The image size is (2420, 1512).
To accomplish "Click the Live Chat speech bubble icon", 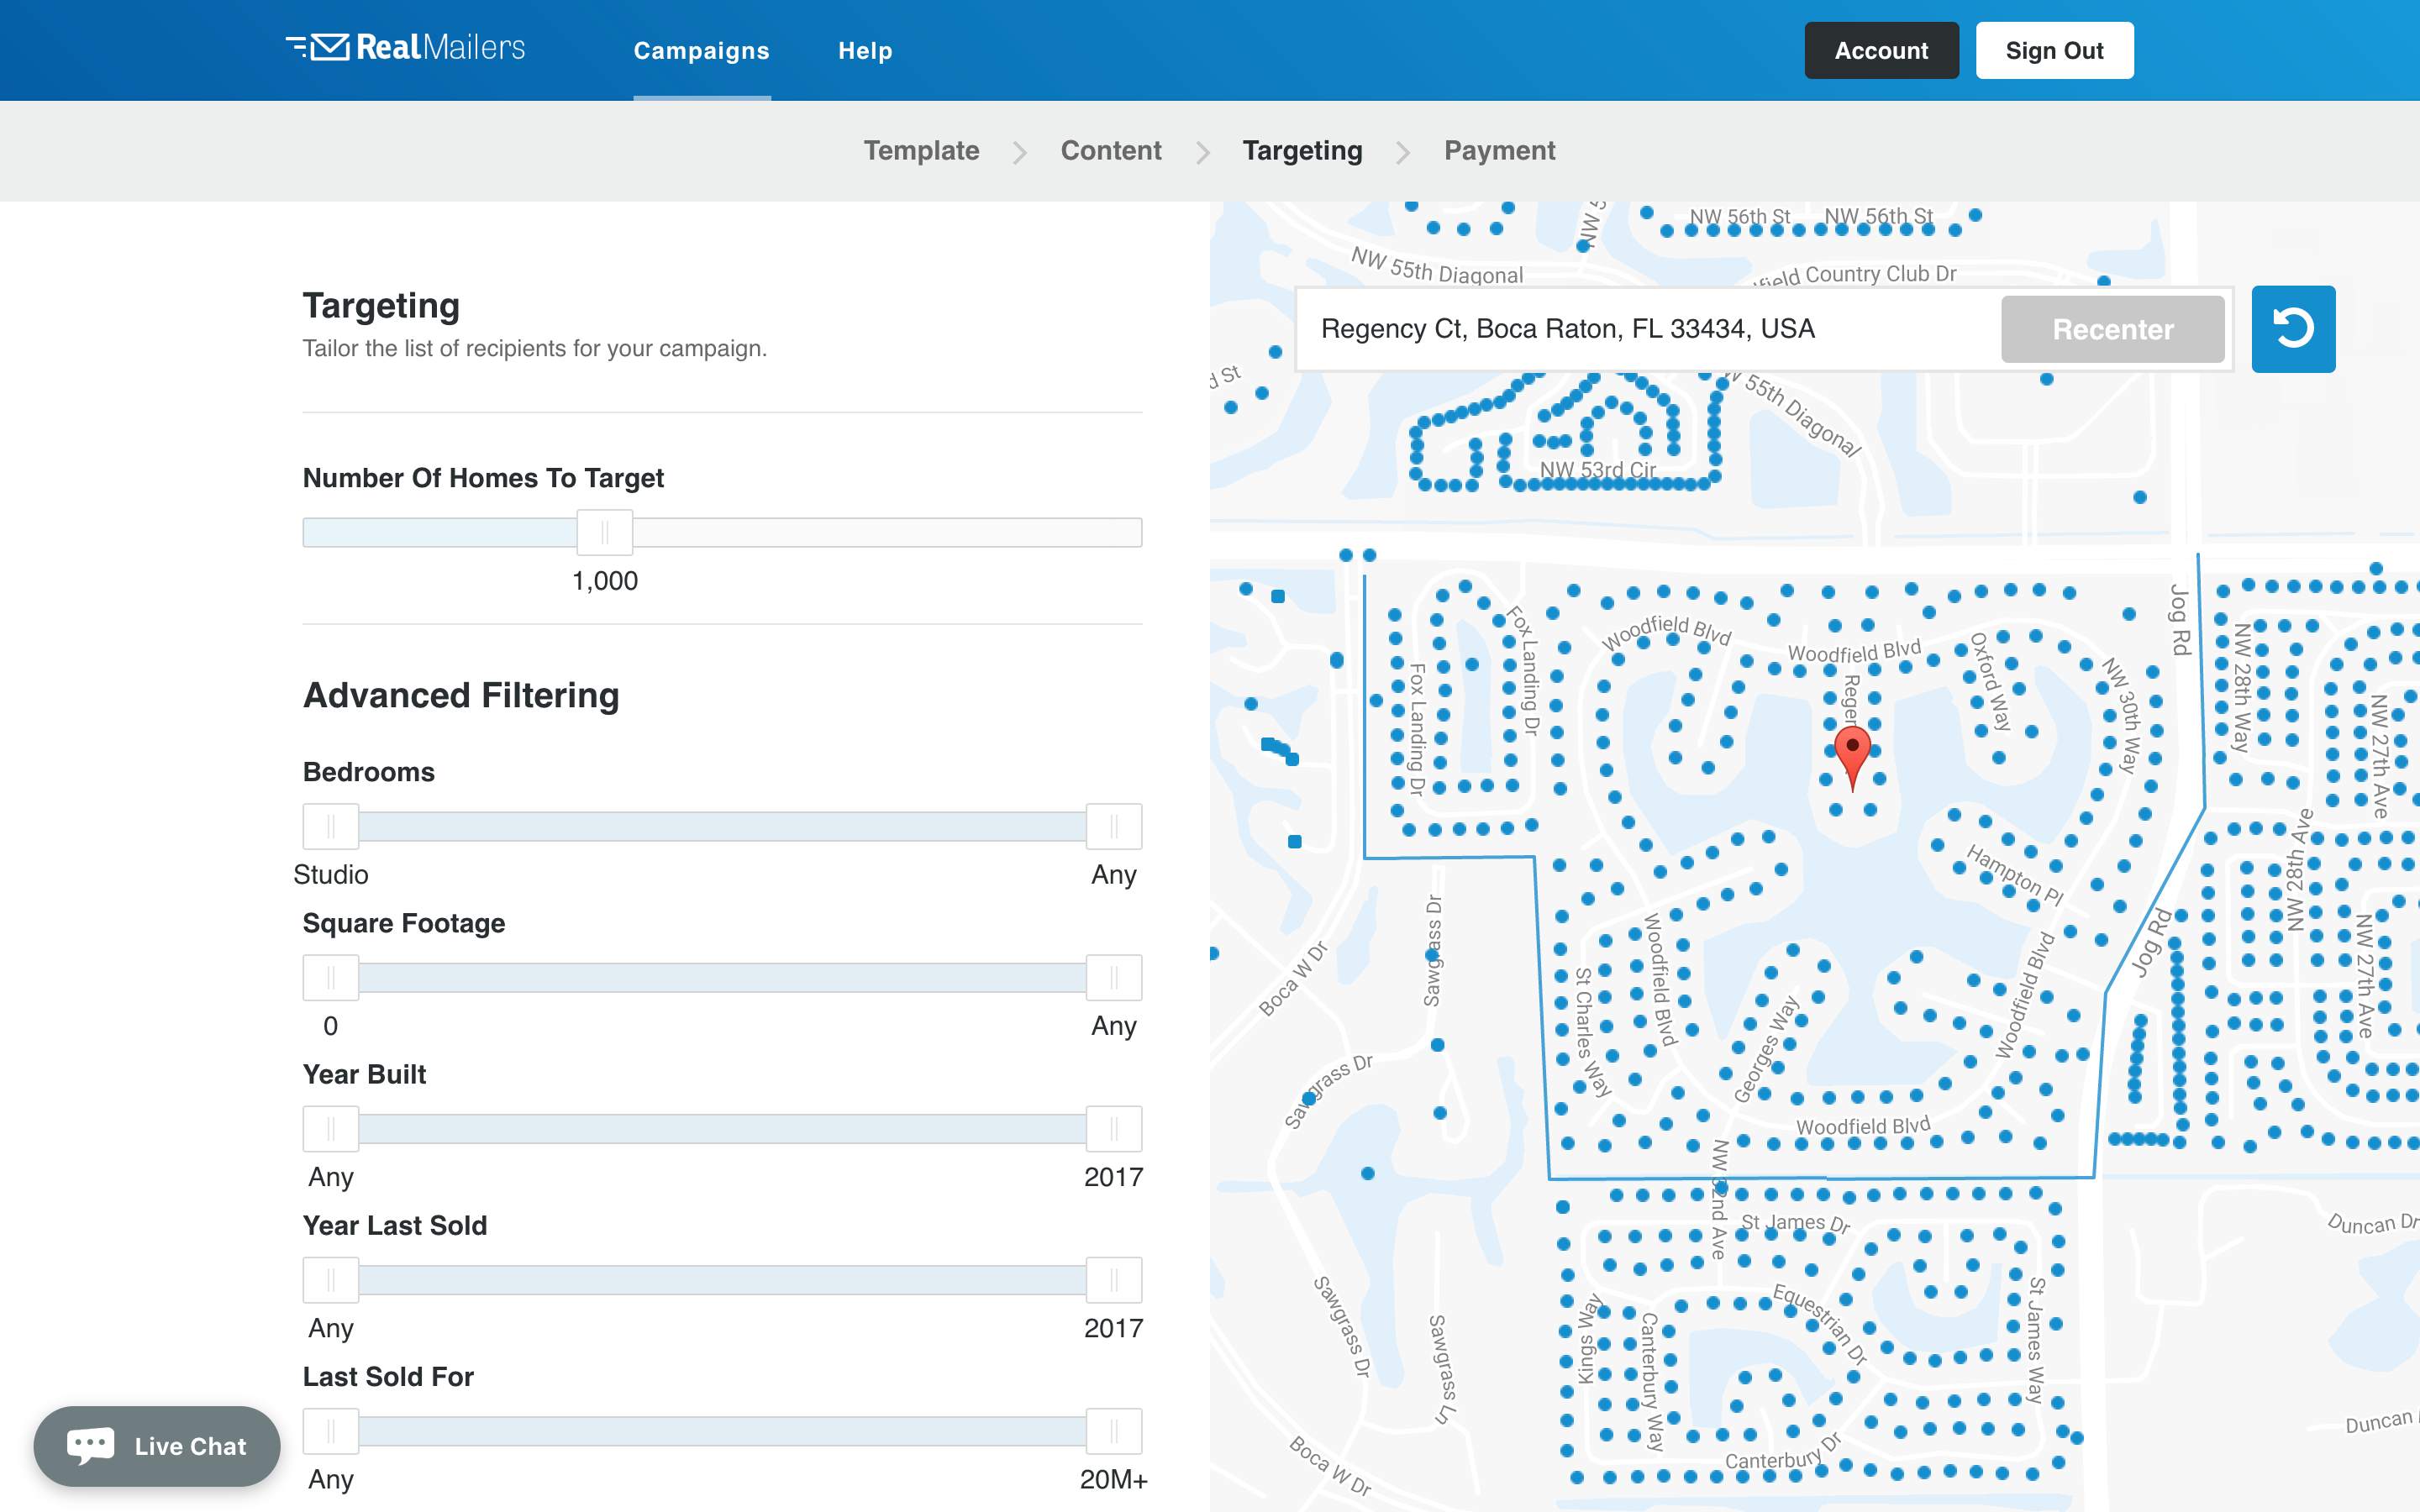I will point(90,1445).
